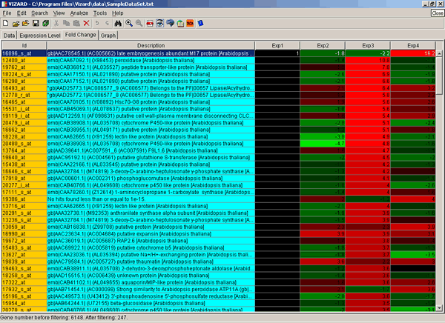Click the RAP2.6 description cell
This screenshot has width=445, height=323.
pos(151,241)
